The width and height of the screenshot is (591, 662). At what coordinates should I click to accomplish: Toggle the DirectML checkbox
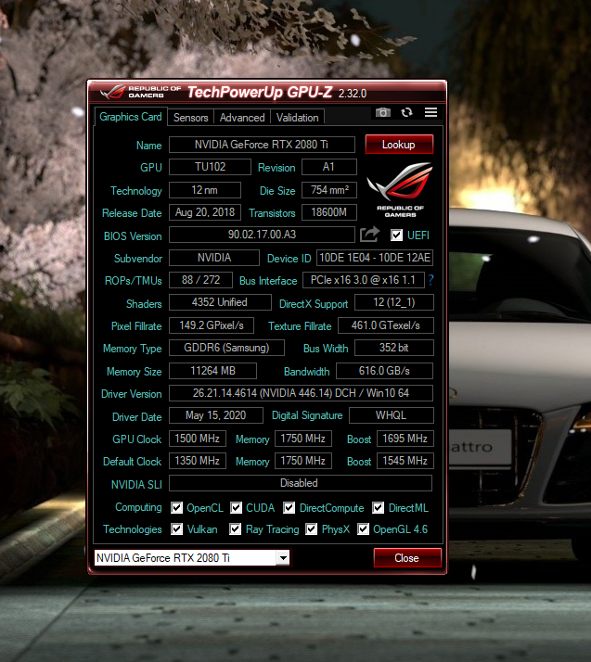[x=379, y=507]
